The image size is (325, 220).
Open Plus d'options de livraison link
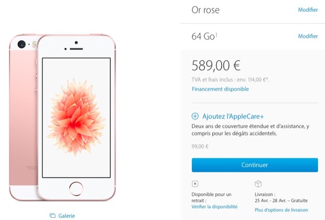(282, 210)
